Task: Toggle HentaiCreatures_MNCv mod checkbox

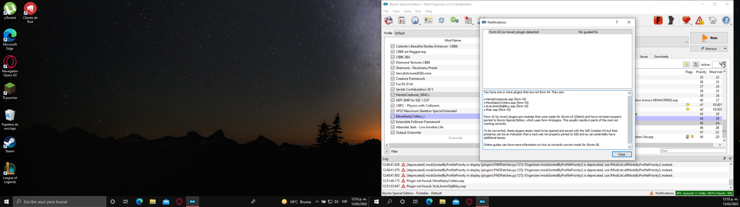Action: coord(393,94)
